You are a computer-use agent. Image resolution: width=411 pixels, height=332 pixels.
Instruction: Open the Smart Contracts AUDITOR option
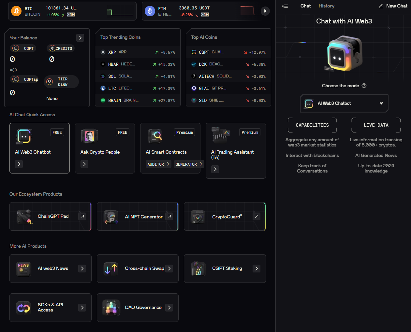158,164
